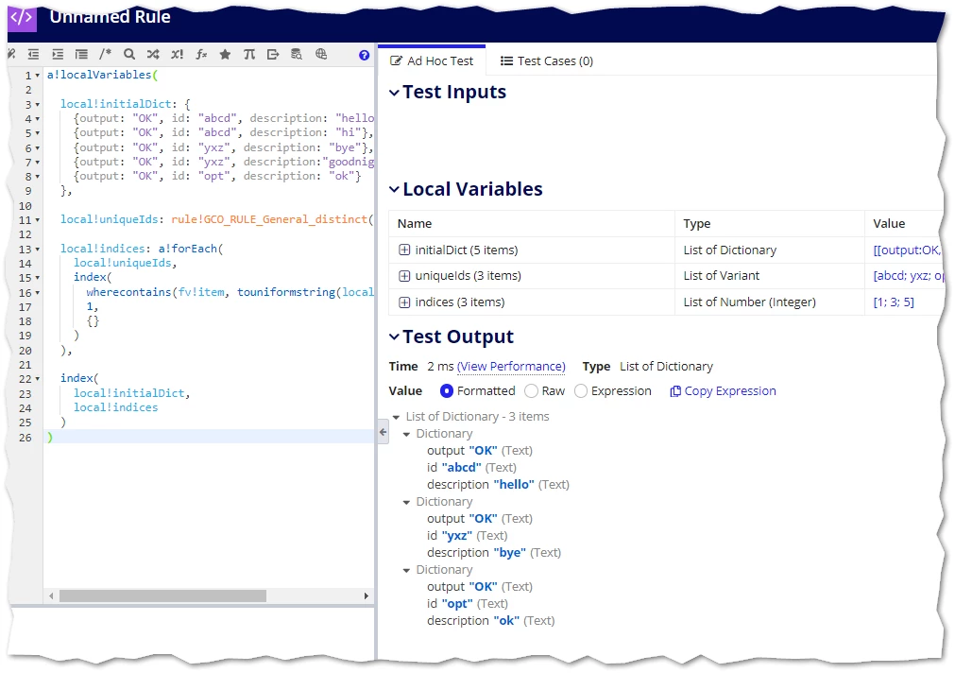Viewport: 955px width, 673px height.
Task: Collapse the Test Output section
Action: click(x=394, y=336)
